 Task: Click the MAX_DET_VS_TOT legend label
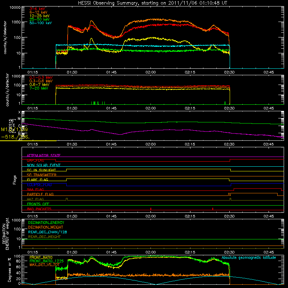tap(45, 265)
